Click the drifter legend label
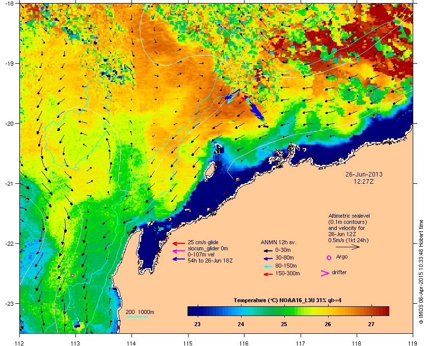The height and width of the screenshot is (346, 428). point(339,272)
